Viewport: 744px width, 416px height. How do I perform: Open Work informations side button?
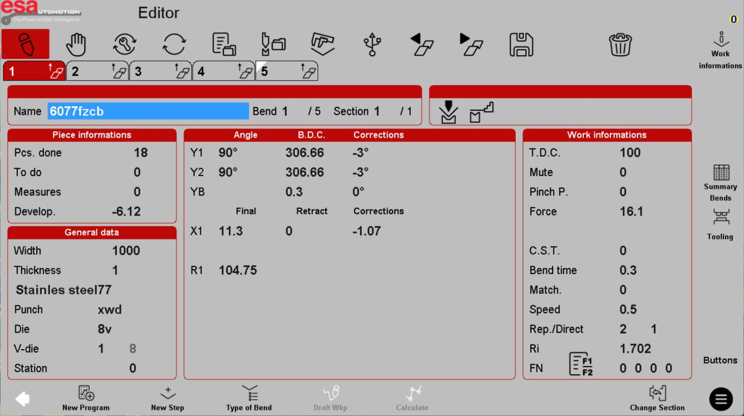coord(721,51)
